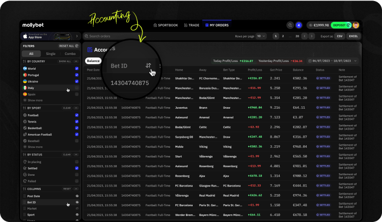The height and width of the screenshot is (222, 382).
Task: Click the Search orders input field
Action: click(x=127, y=36)
